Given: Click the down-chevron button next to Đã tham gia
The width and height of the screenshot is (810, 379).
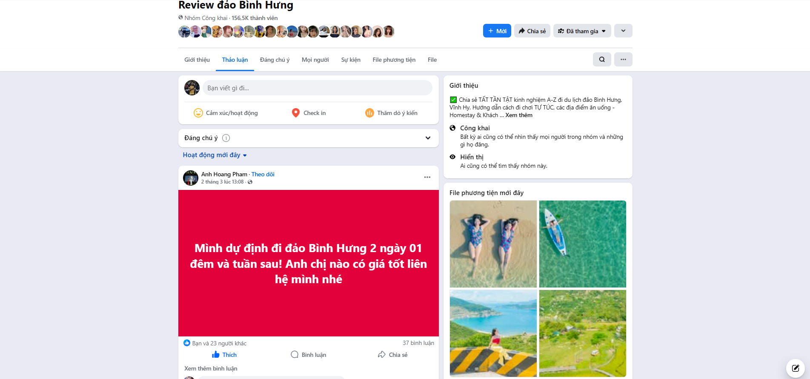Looking at the screenshot, I should tap(623, 31).
